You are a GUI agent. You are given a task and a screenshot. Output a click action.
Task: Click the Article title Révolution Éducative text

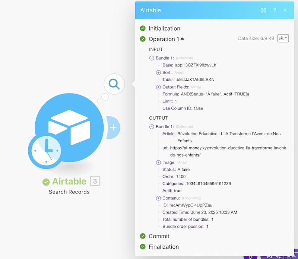[229, 137]
